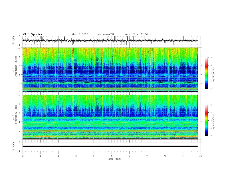226x175 pixels.
Task: Click the ch.1 spectrogram color scale bar
Action: pos(206,73)
